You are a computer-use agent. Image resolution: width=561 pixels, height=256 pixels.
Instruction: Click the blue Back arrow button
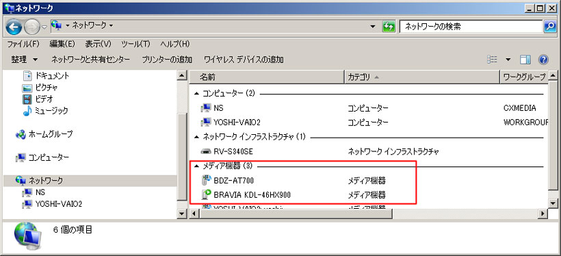tap(14, 27)
